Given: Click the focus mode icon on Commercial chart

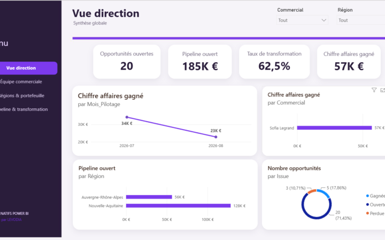Looking at the screenshot, I should (382, 90).
